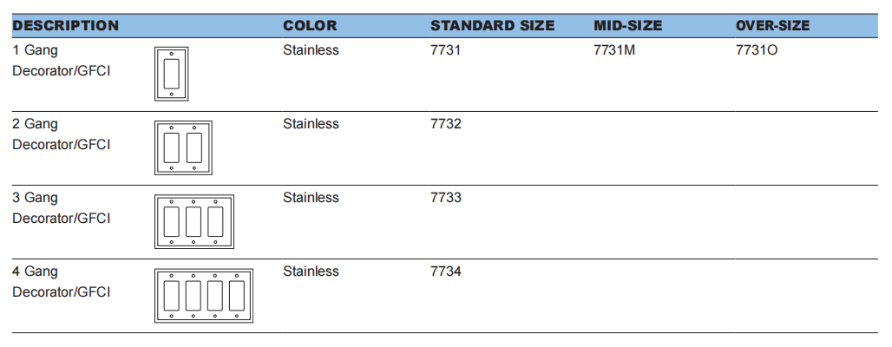
Task: Click mid-size part number 7731M
Action: [614, 50]
